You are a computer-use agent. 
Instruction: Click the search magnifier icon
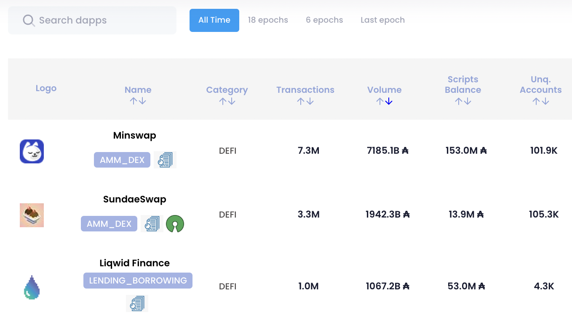28,20
